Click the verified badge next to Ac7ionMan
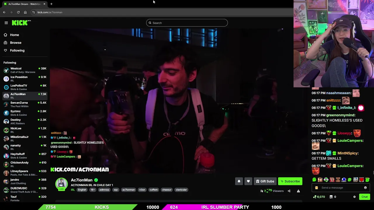374x210 pixels. click(96, 180)
